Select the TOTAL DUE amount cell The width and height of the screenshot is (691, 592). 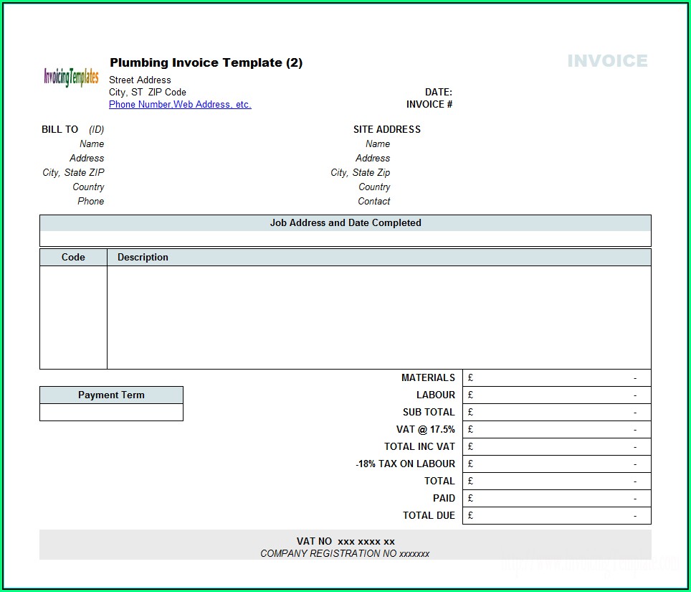[x=556, y=516]
